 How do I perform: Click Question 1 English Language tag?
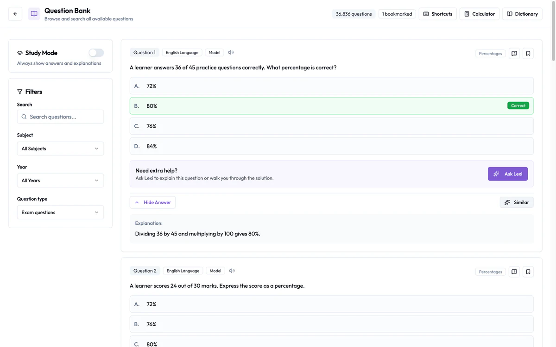tap(182, 52)
